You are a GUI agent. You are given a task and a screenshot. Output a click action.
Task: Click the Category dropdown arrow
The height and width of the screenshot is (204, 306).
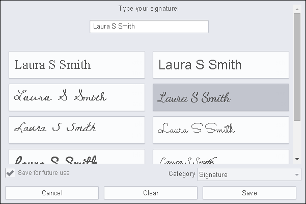297,175
